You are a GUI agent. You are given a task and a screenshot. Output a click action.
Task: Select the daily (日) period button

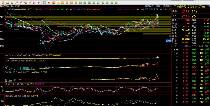[58, 3]
